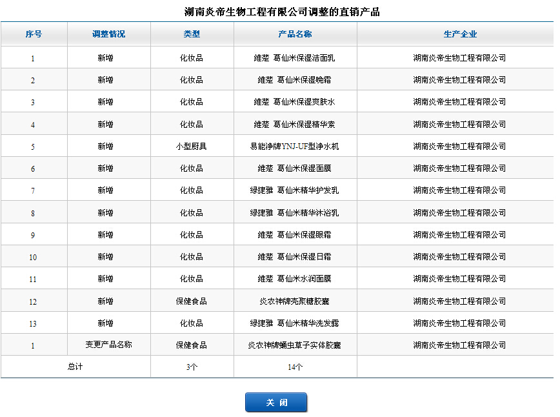
Task: Click the 14个 product total
Action: point(295,367)
